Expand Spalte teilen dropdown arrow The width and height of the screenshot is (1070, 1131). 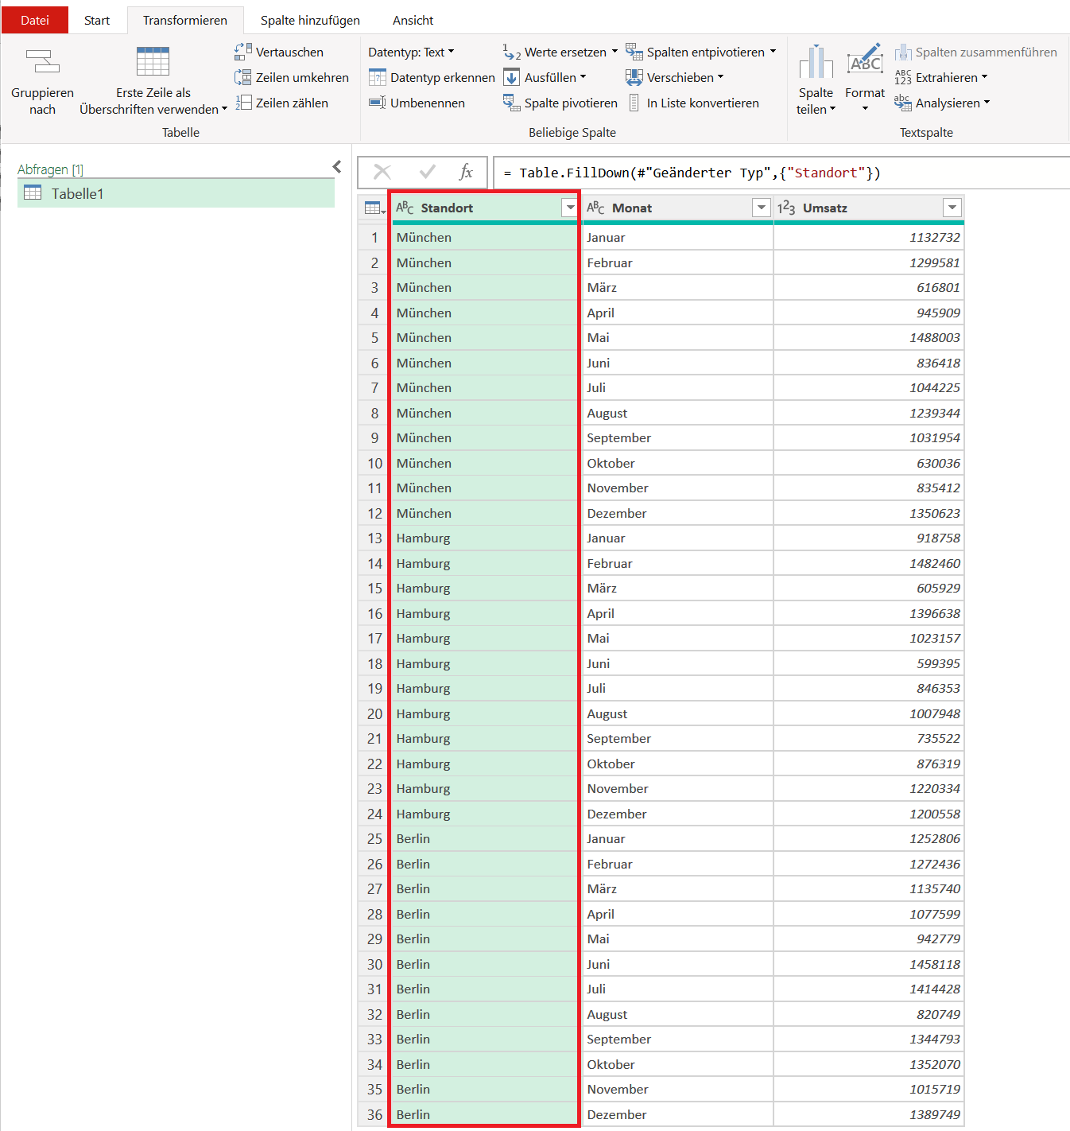point(832,109)
